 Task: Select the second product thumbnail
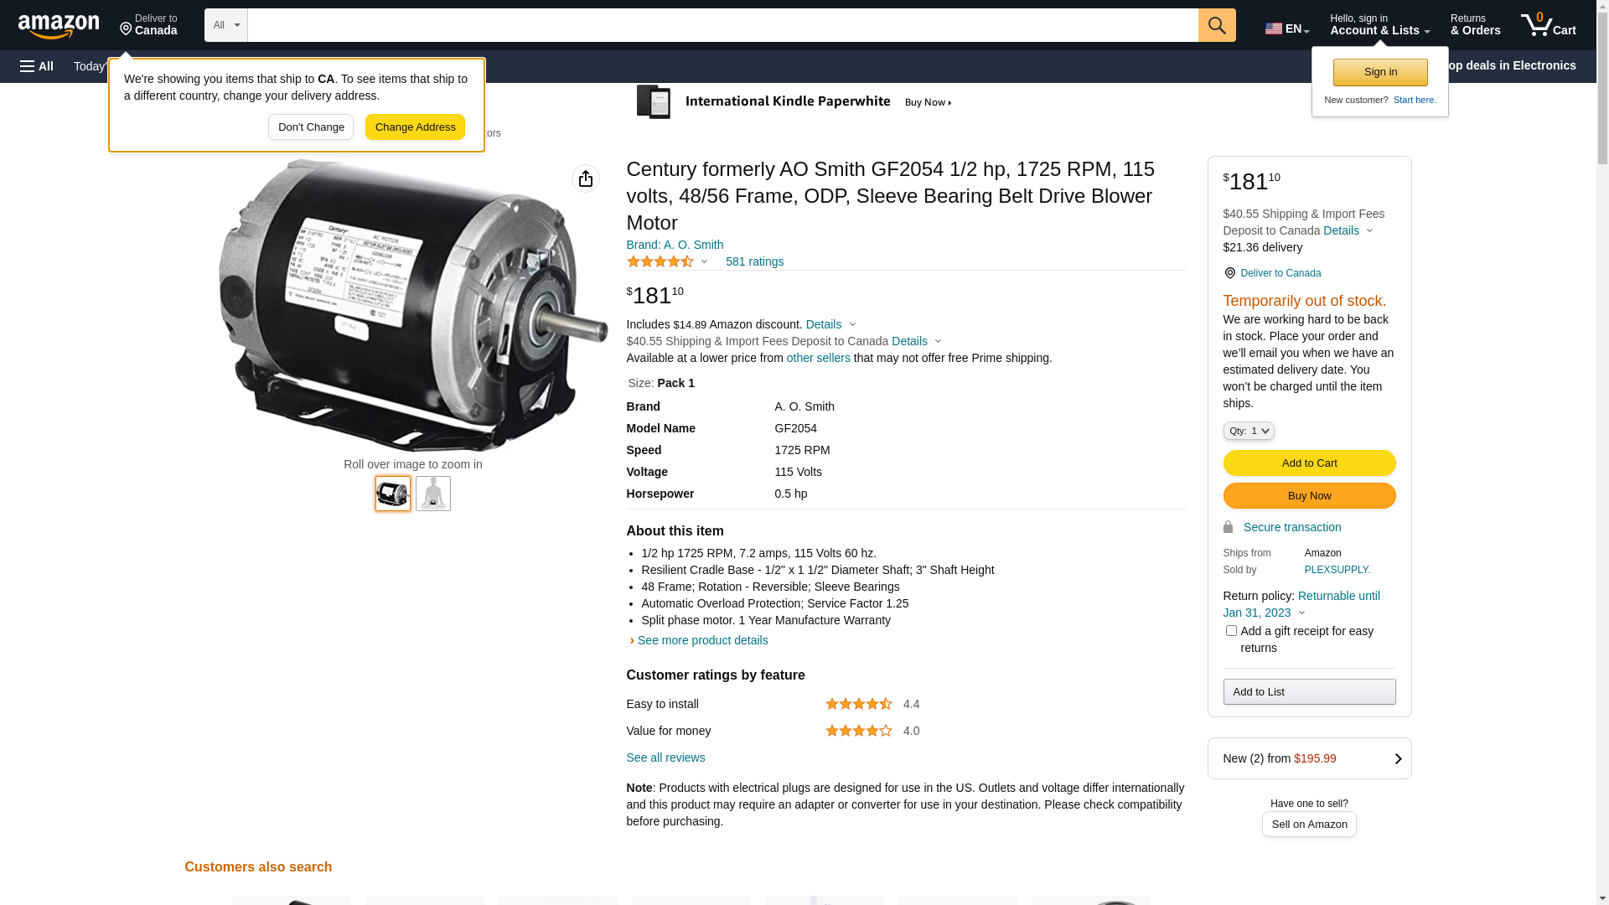click(433, 494)
